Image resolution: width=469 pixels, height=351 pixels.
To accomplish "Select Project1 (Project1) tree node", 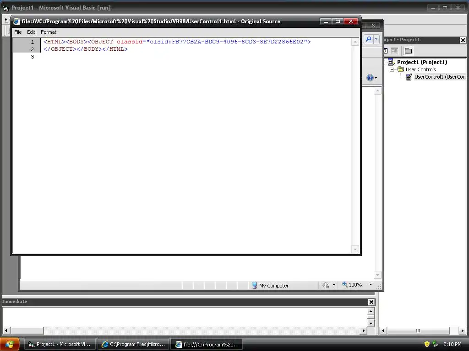I will (x=422, y=62).
